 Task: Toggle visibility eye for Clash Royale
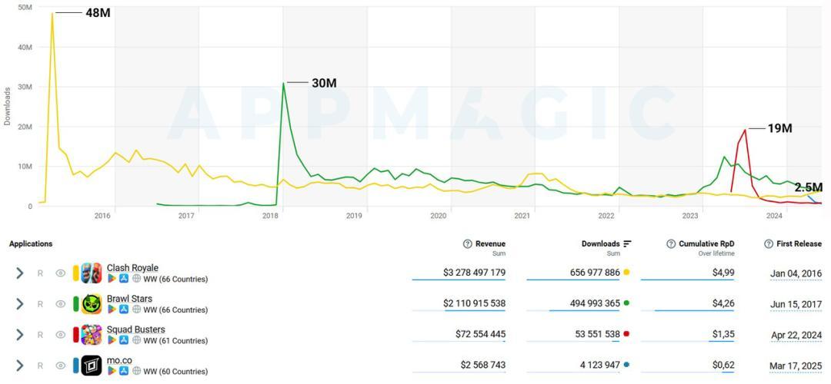point(60,273)
